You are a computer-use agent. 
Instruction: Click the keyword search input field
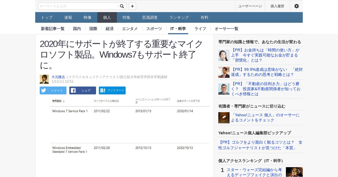pyautogui.click(x=78, y=6)
